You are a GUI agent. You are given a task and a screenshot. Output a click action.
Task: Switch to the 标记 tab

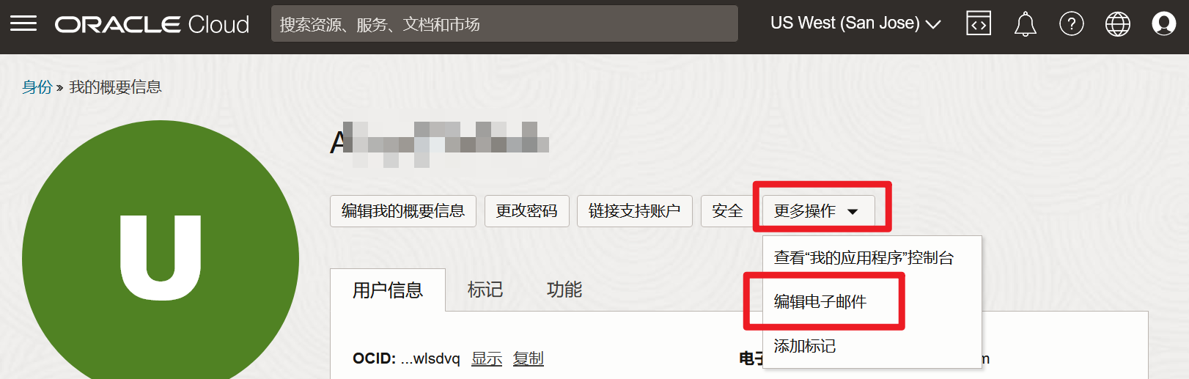pos(485,290)
